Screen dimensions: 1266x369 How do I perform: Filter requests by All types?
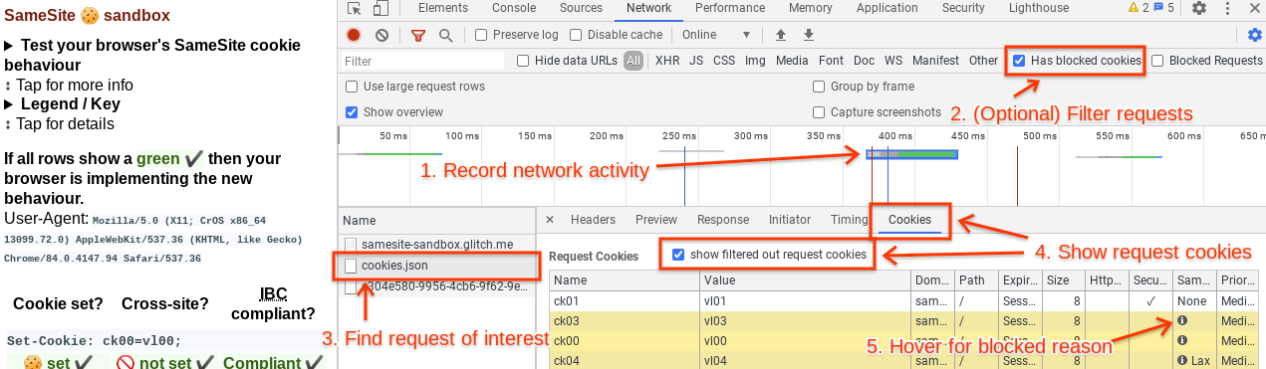(633, 61)
